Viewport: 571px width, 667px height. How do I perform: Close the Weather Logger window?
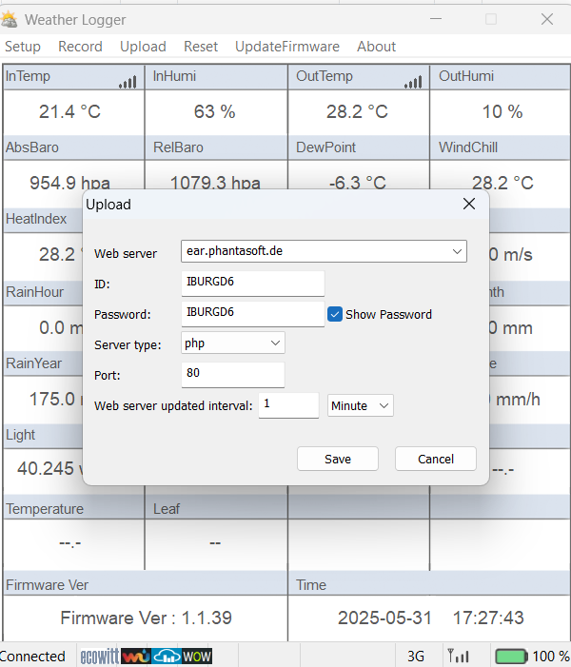point(547,19)
